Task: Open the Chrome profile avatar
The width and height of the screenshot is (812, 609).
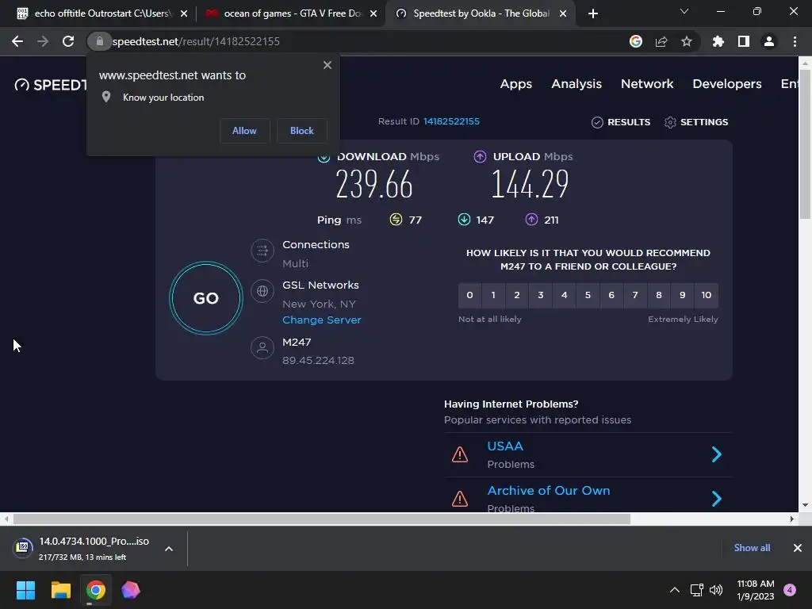Action: click(769, 41)
